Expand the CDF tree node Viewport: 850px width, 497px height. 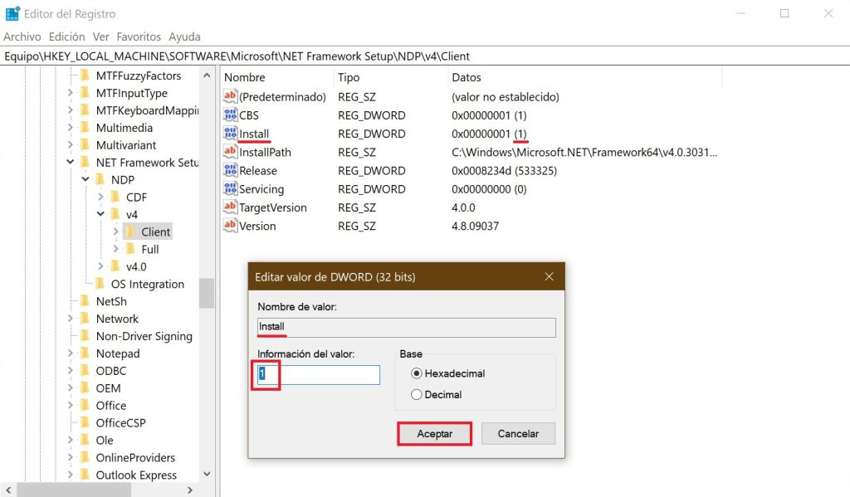[x=100, y=197]
